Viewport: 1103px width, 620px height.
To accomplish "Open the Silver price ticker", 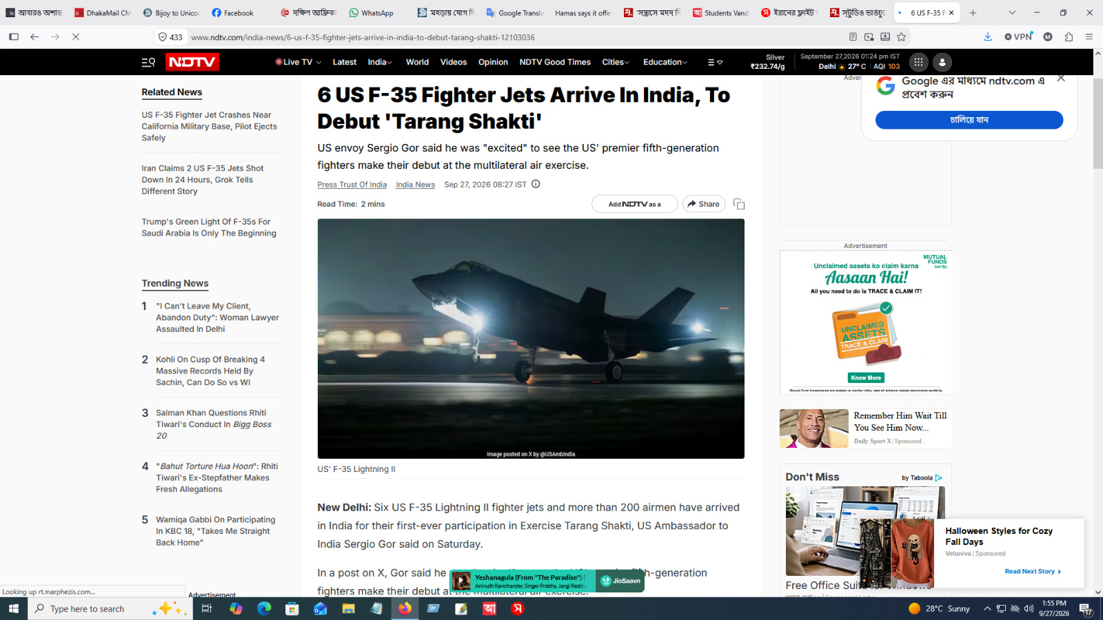I will click(767, 62).
